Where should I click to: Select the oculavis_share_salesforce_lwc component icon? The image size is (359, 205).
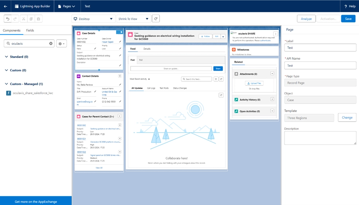pos(8,93)
